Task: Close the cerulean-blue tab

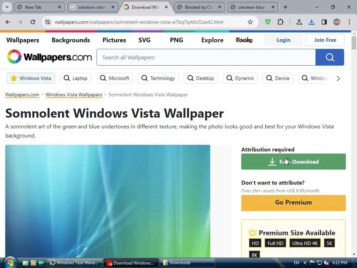Action: coord(273,7)
